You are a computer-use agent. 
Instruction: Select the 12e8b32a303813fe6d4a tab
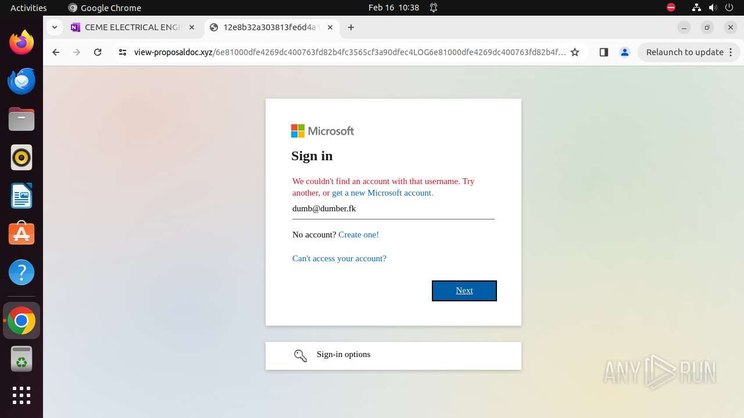tap(272, 27)
